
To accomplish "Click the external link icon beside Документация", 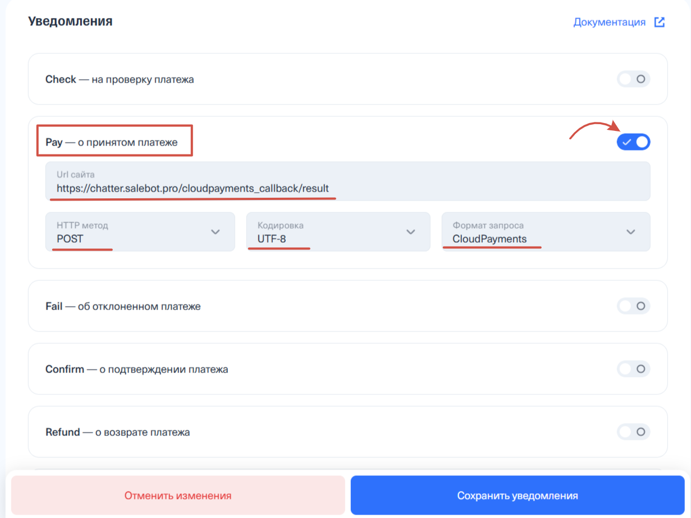I will pos(660,22).
